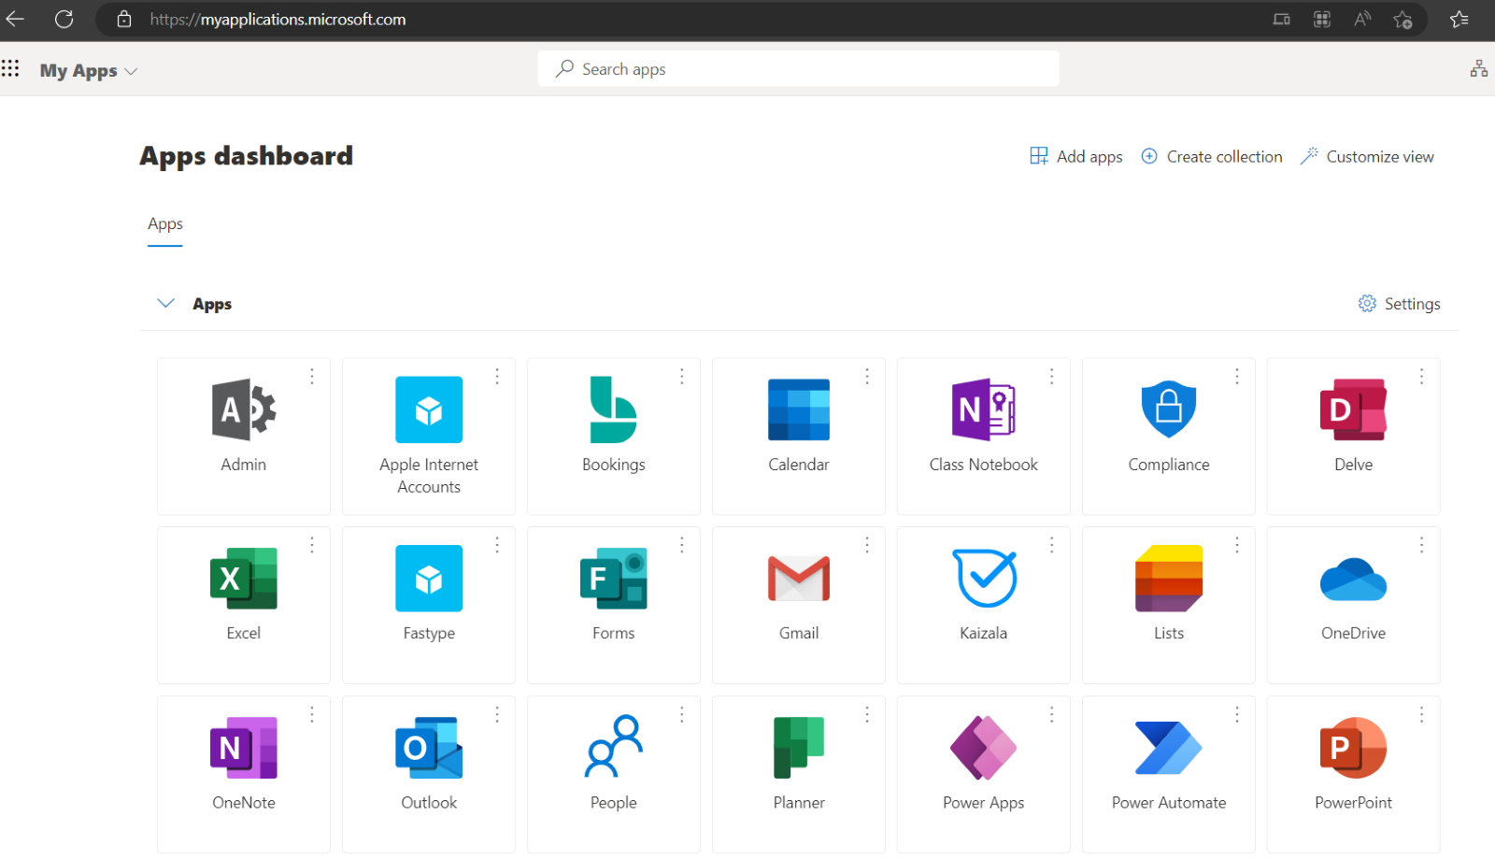This screenshot has width=1495, height=860.
Task: Open more options for Lists tile
Action: pos(1237,545)
